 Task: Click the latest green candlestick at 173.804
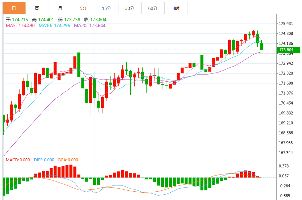(x=261, y=46)
